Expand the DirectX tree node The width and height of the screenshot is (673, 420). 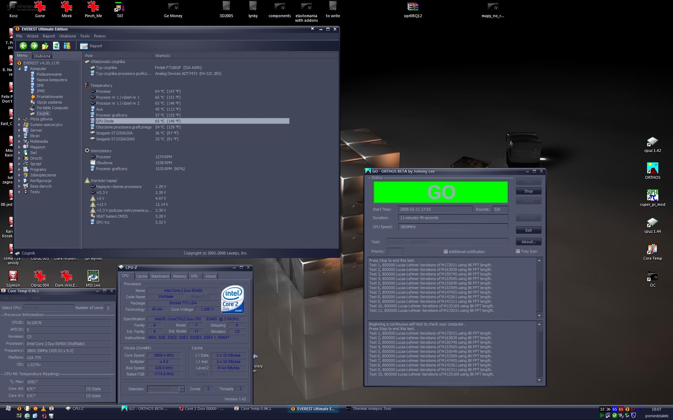point(19,158)
